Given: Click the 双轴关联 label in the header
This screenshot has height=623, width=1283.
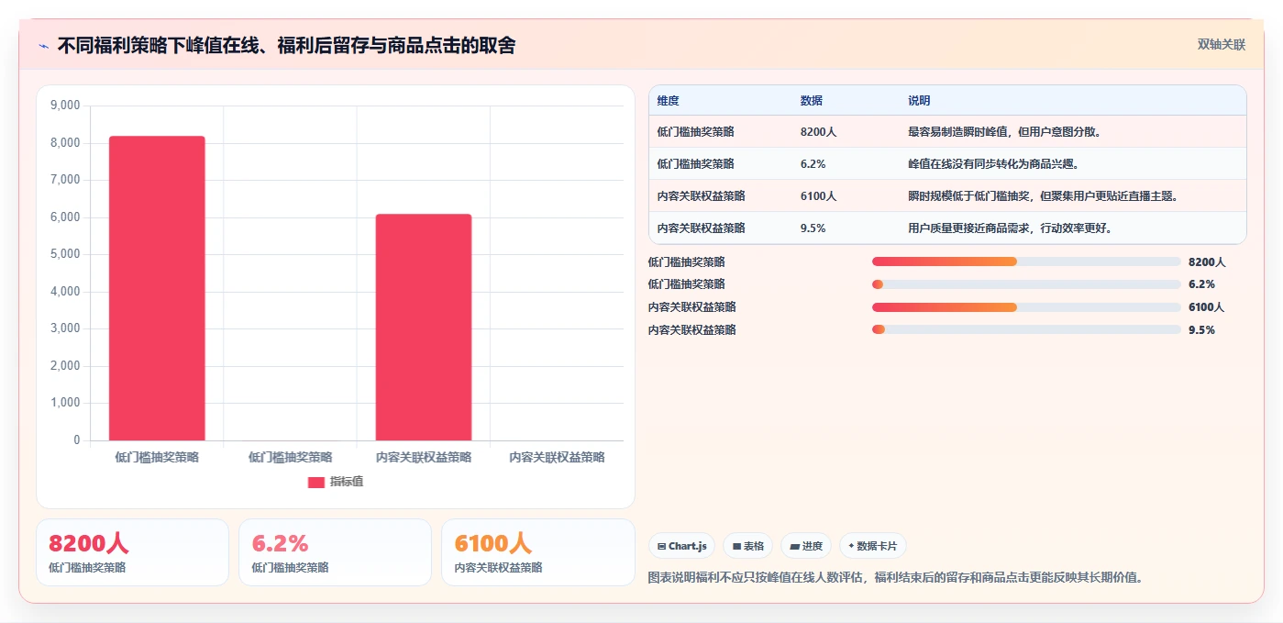Looking at the screenshot, I should coord(1222,45).
